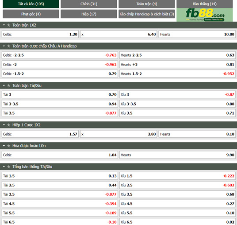Select Xỉu 3.5 at 0.68
Viewport: 237px width, 225px height.
177,194
